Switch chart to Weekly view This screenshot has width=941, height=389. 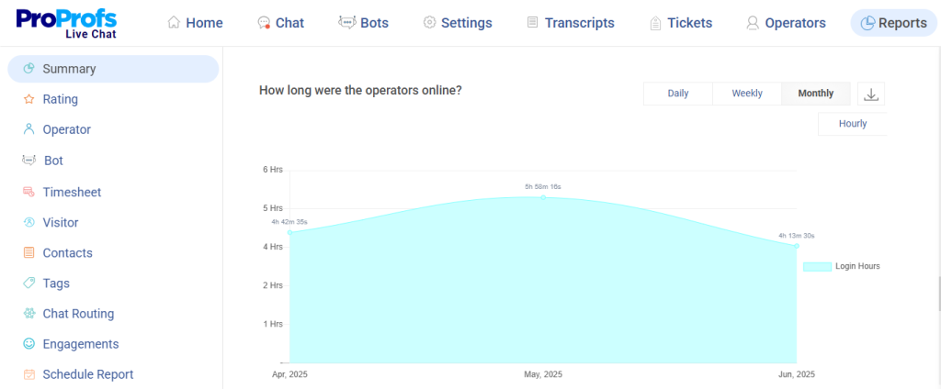coord(747,94)
